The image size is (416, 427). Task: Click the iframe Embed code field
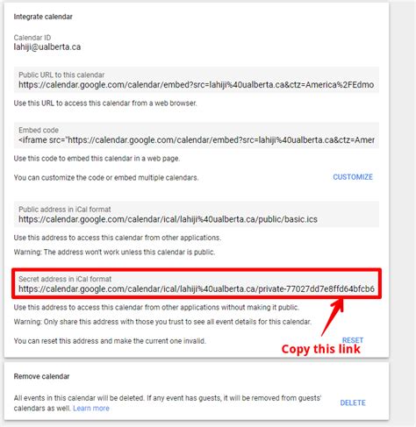(x=197, y=135)
